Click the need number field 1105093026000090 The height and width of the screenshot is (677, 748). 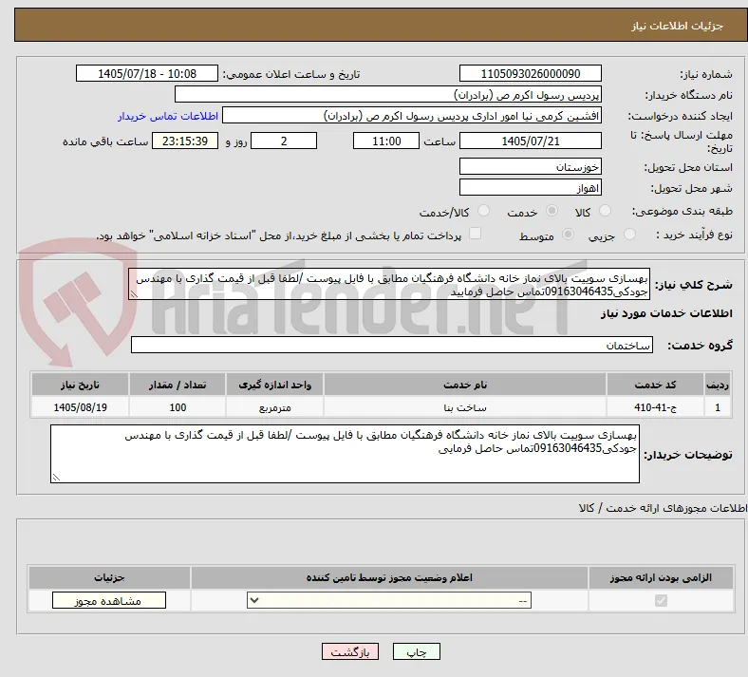pos(530,73)
